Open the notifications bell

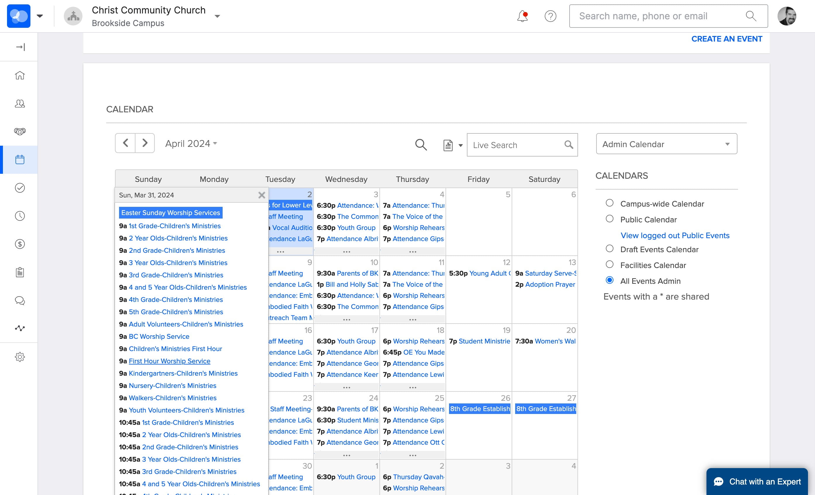click(522, 16)
